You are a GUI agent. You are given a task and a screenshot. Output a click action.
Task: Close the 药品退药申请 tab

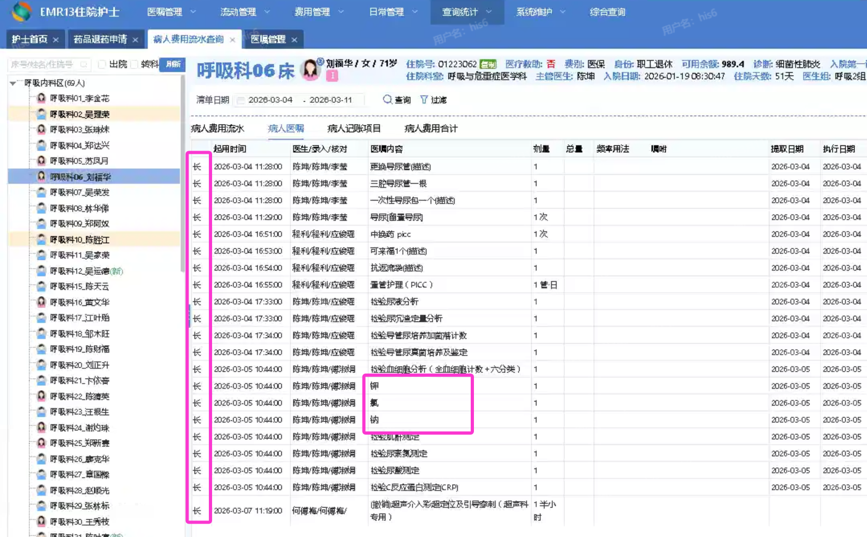[135, 40]
